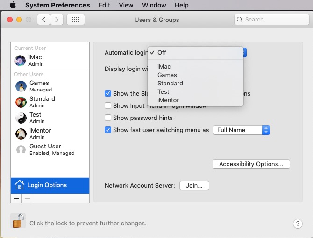Enable Show password hints checkbox
Screen dimensions: 313x238
[x=108, y=118]
